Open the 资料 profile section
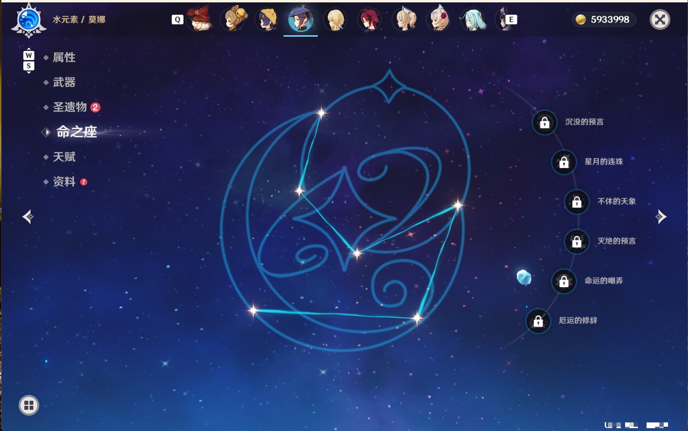The width and height of the screenshot is (688, 431). pos(64,181)
